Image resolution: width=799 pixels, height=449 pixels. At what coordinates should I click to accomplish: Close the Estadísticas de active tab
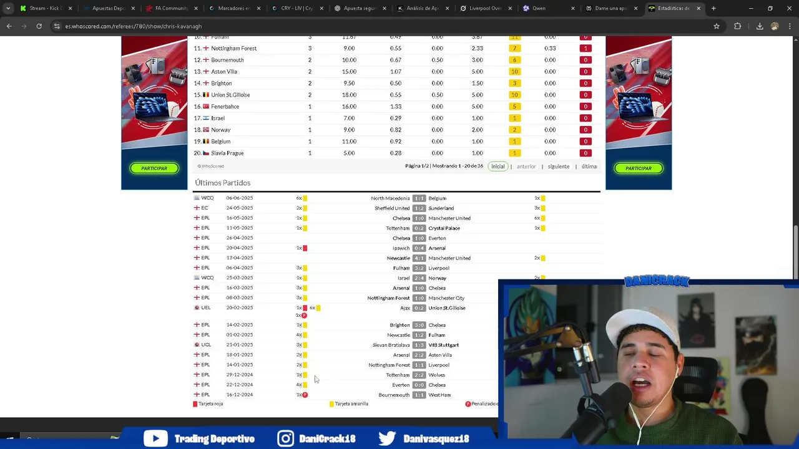(x=699, y=8)
